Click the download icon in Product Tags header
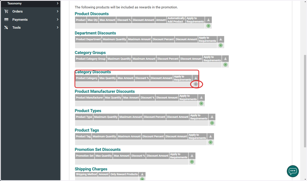The image size is (307, 181). click(x=211, y=136)
